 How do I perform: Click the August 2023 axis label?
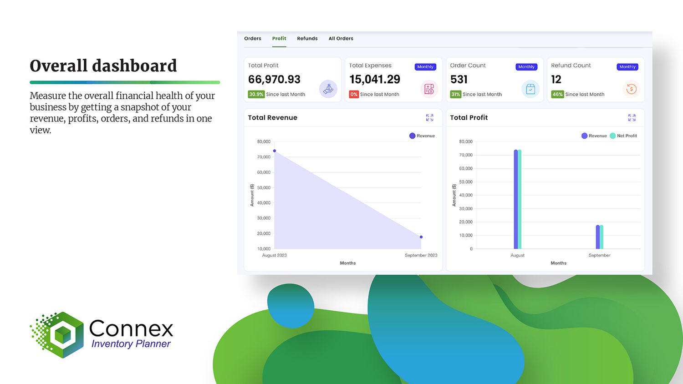(x=274, y=255)
